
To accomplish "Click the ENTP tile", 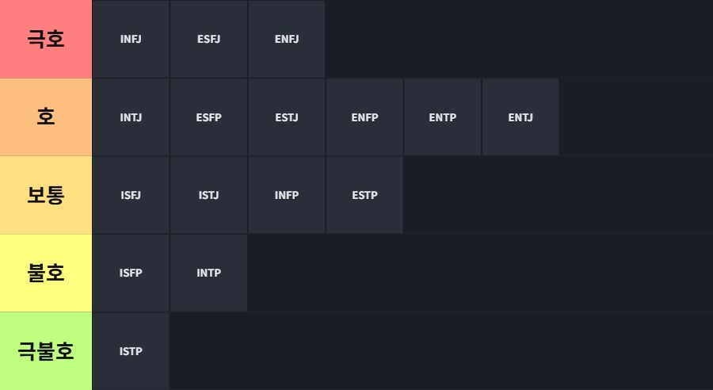I will (x=442, y=117).
